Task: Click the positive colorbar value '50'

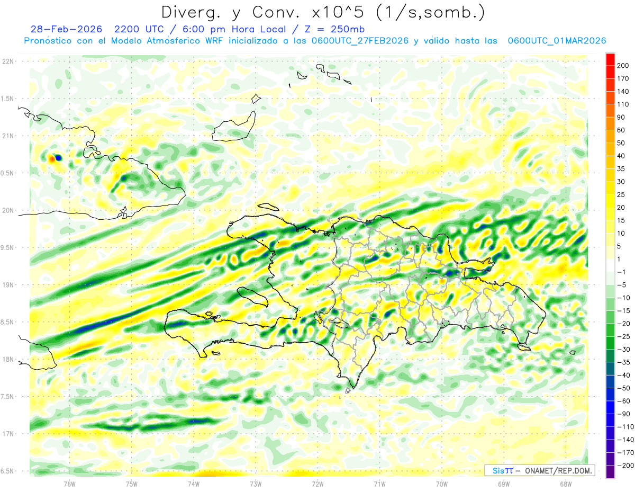Action: tap(622, 143)
